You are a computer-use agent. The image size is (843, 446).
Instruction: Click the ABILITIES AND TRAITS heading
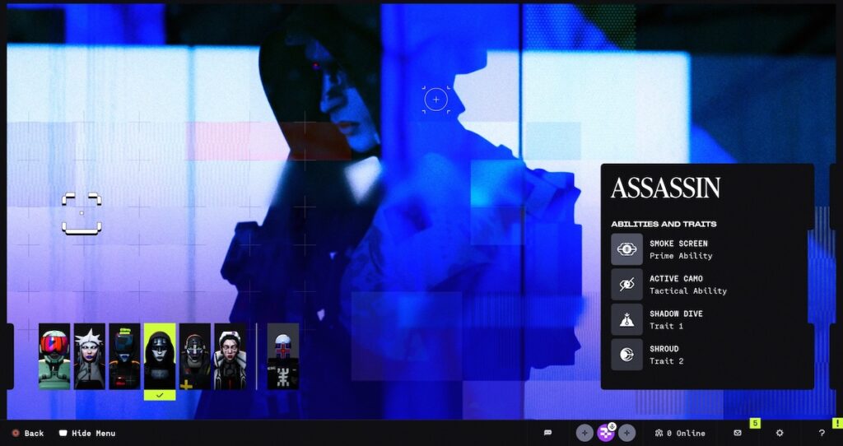pos(664,224)
